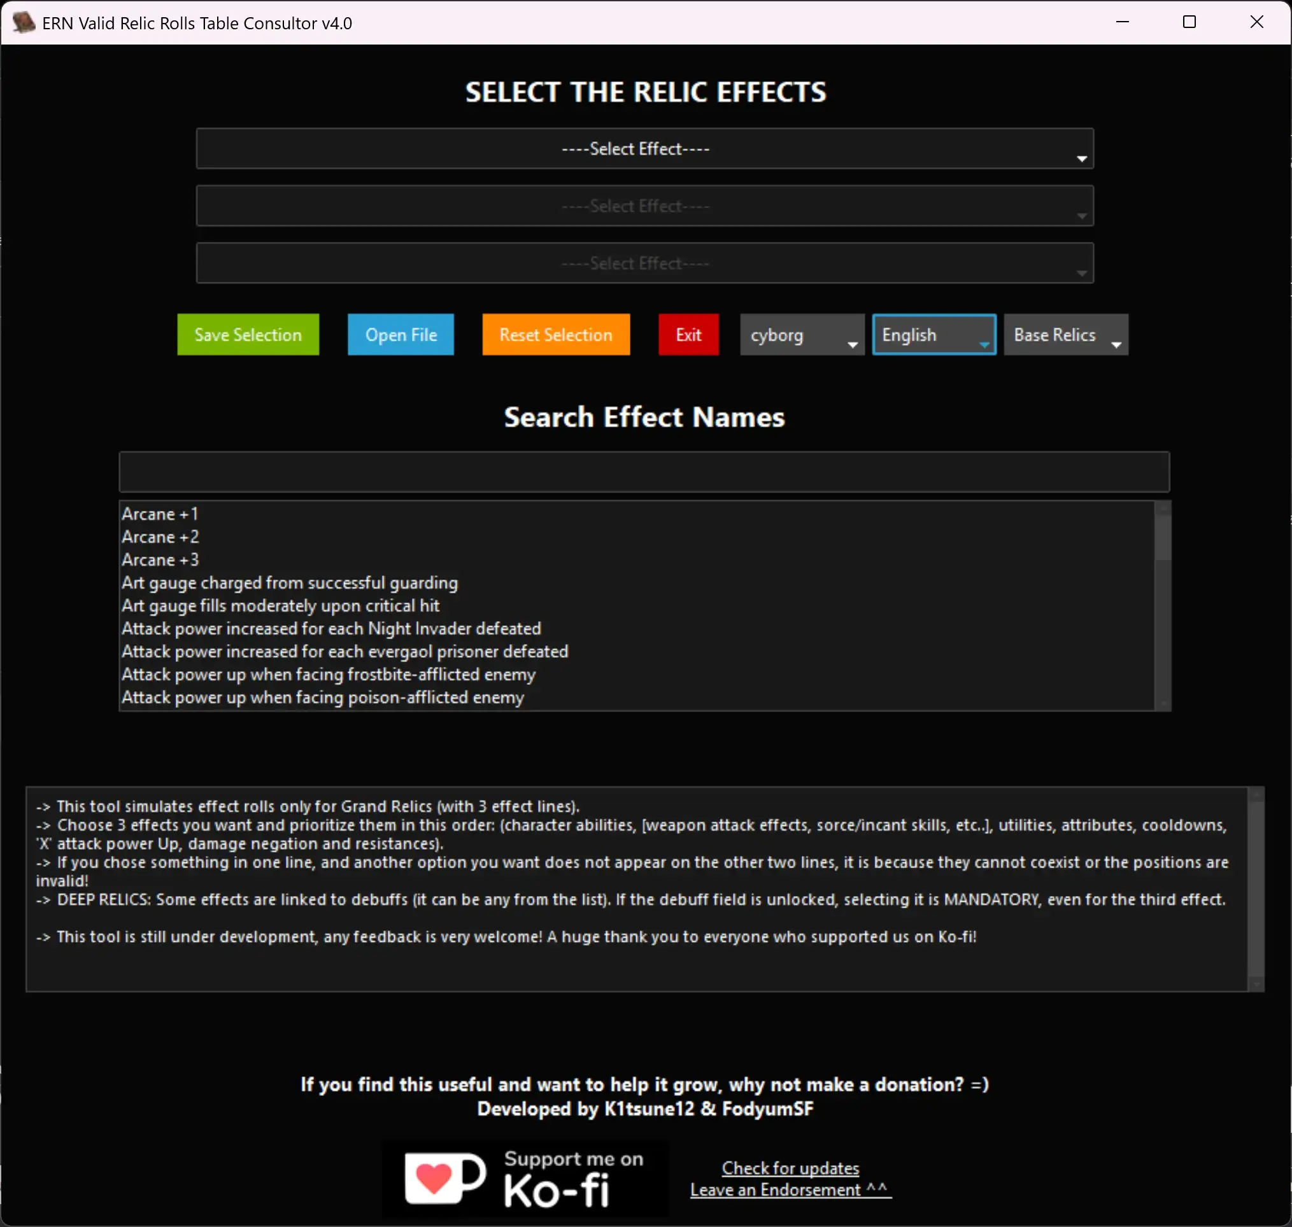Click Leave an Endorsement link
The height and width of the screenshot is (1227, 1292).
click(x=790, y=1189)
